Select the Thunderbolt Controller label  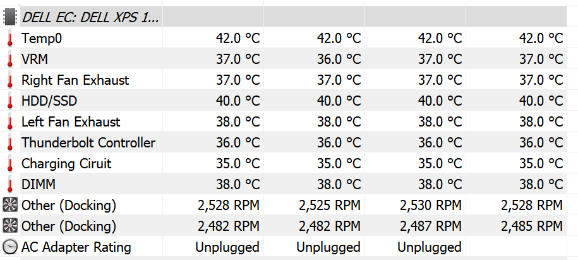pyautogui.click(x=88, y=142)
